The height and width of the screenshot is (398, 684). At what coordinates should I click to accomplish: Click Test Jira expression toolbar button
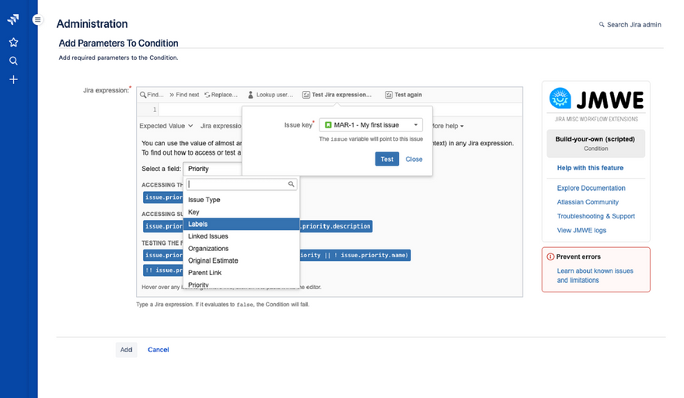pos(337,95)
